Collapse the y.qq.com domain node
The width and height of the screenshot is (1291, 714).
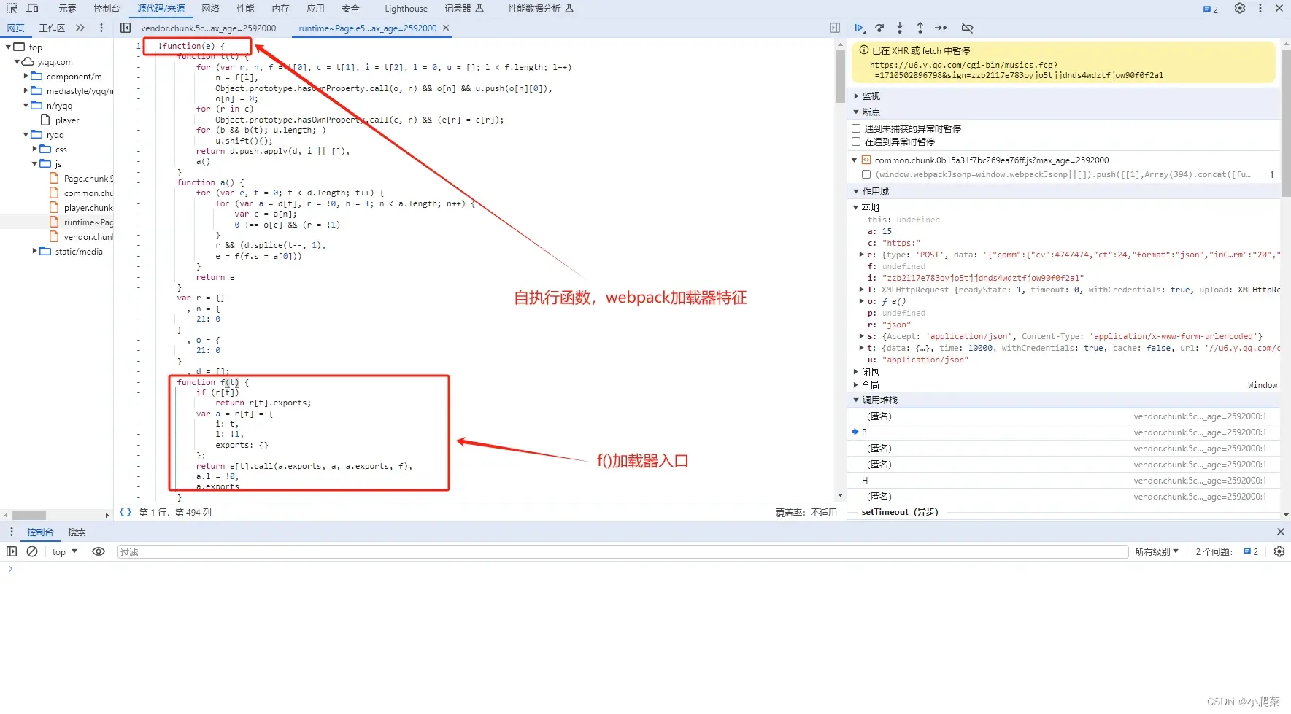pos(17,61)
